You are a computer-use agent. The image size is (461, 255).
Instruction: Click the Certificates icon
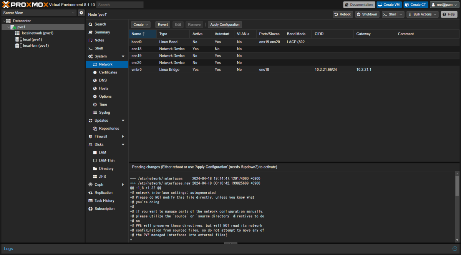(x=95, y=72)
